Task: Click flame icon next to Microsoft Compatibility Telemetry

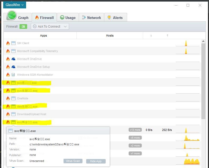Action: pos(8,51)
